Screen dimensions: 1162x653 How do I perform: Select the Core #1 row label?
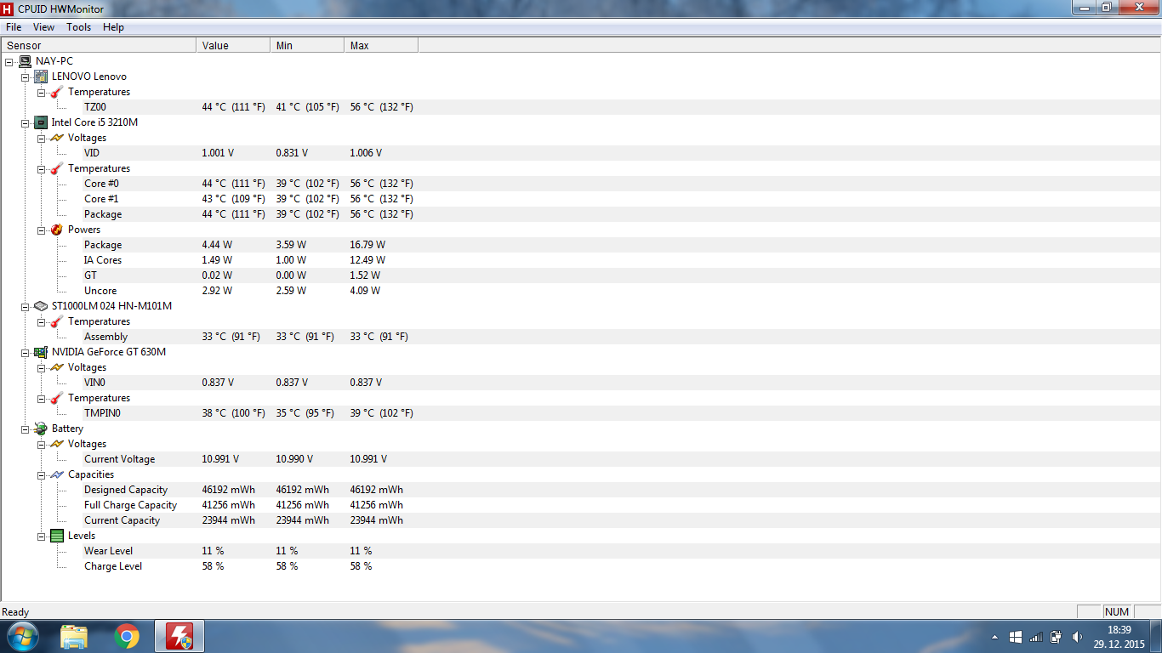point(101,199)
